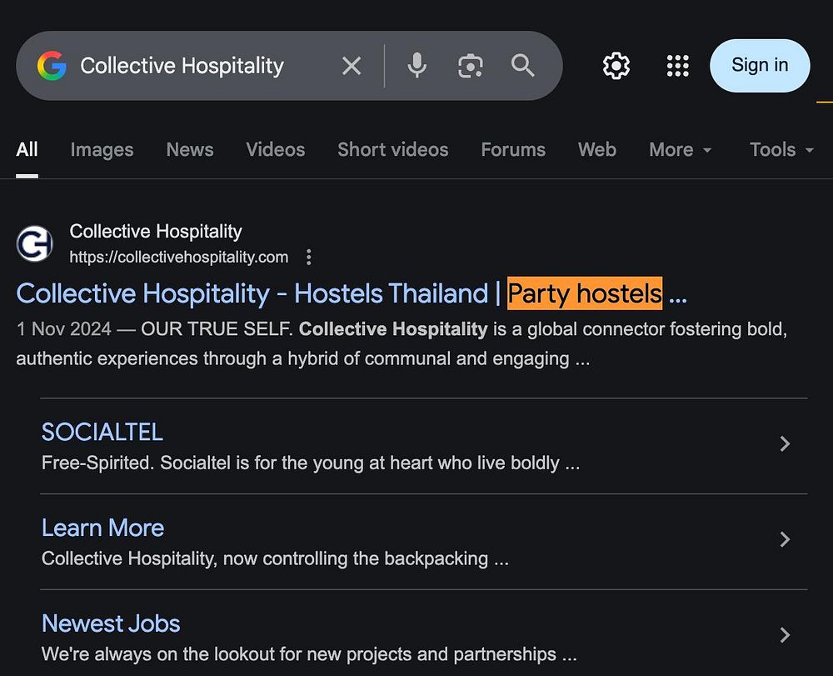Switch to the Images tab

point(102,150)
